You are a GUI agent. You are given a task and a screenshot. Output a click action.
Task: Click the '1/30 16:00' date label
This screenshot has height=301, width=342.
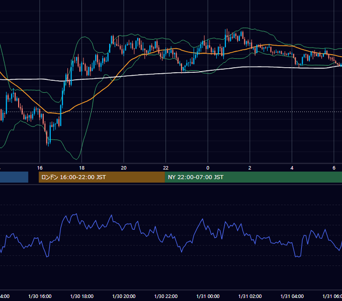(x=40, y=296)
